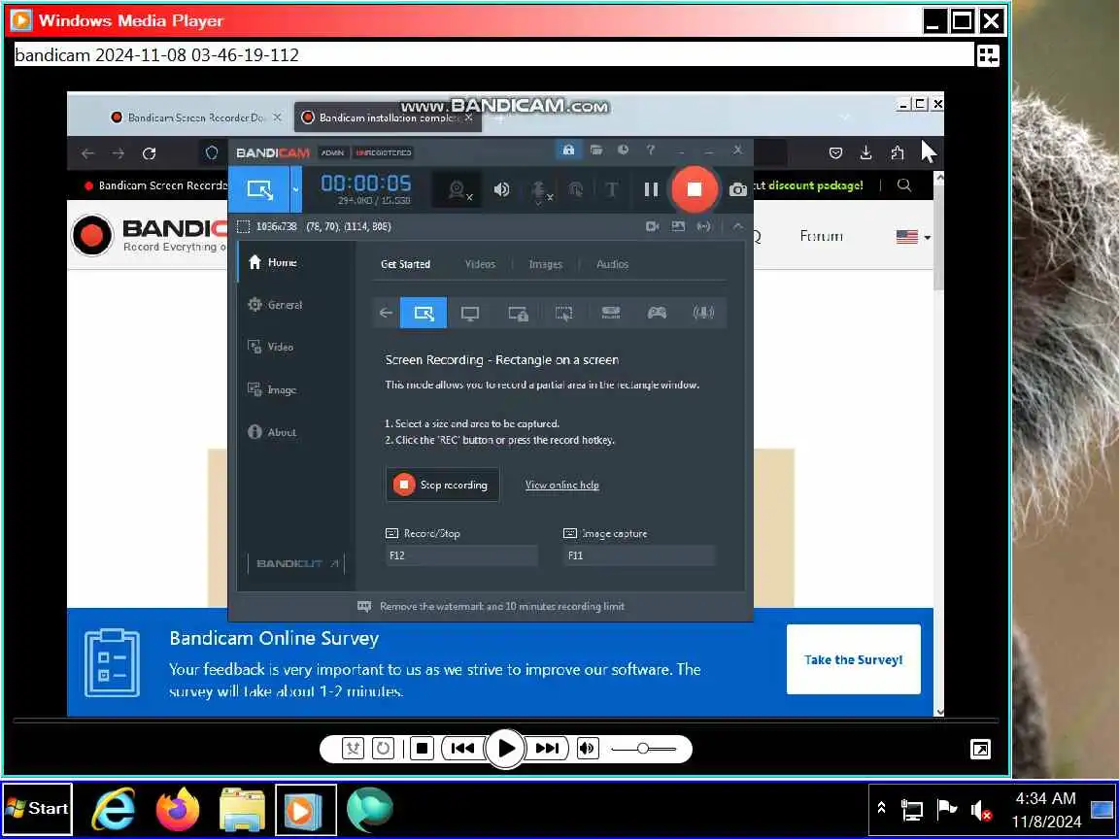Click the seek bar above playback controls

(x=505, y=722)
